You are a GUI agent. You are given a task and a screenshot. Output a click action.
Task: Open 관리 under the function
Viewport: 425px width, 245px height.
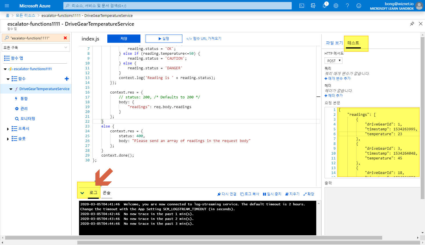click(24, 109)
